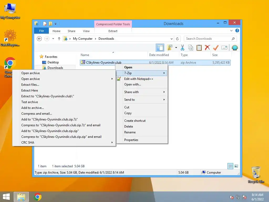Choose Add to archive... entry

coord(64,108)
